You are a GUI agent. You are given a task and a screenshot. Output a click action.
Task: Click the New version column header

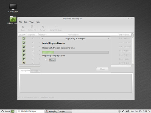(93, 35)
